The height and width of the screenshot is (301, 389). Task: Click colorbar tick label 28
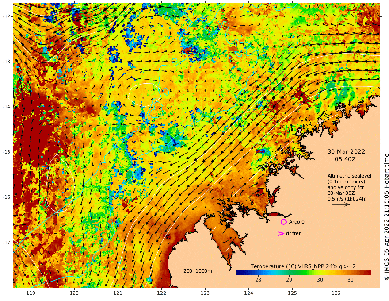tap(258, 280)
